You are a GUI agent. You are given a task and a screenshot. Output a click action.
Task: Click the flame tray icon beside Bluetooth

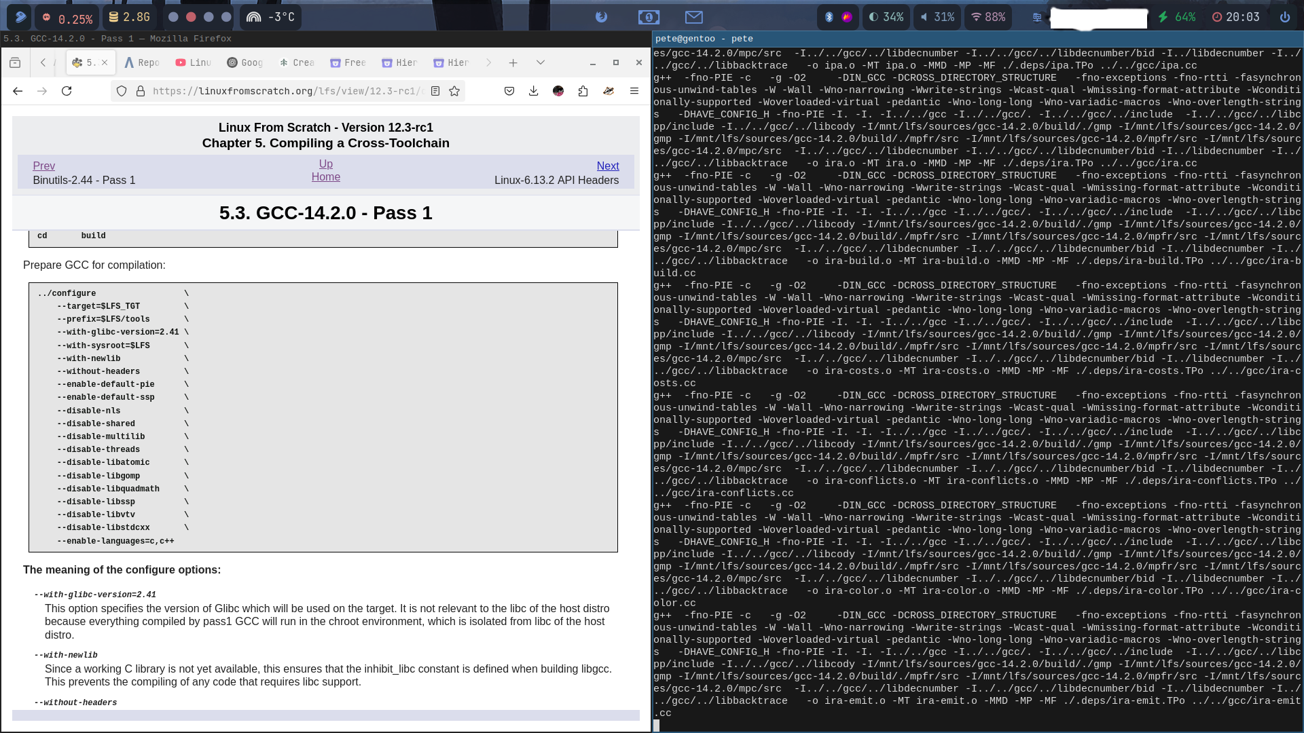847,17
